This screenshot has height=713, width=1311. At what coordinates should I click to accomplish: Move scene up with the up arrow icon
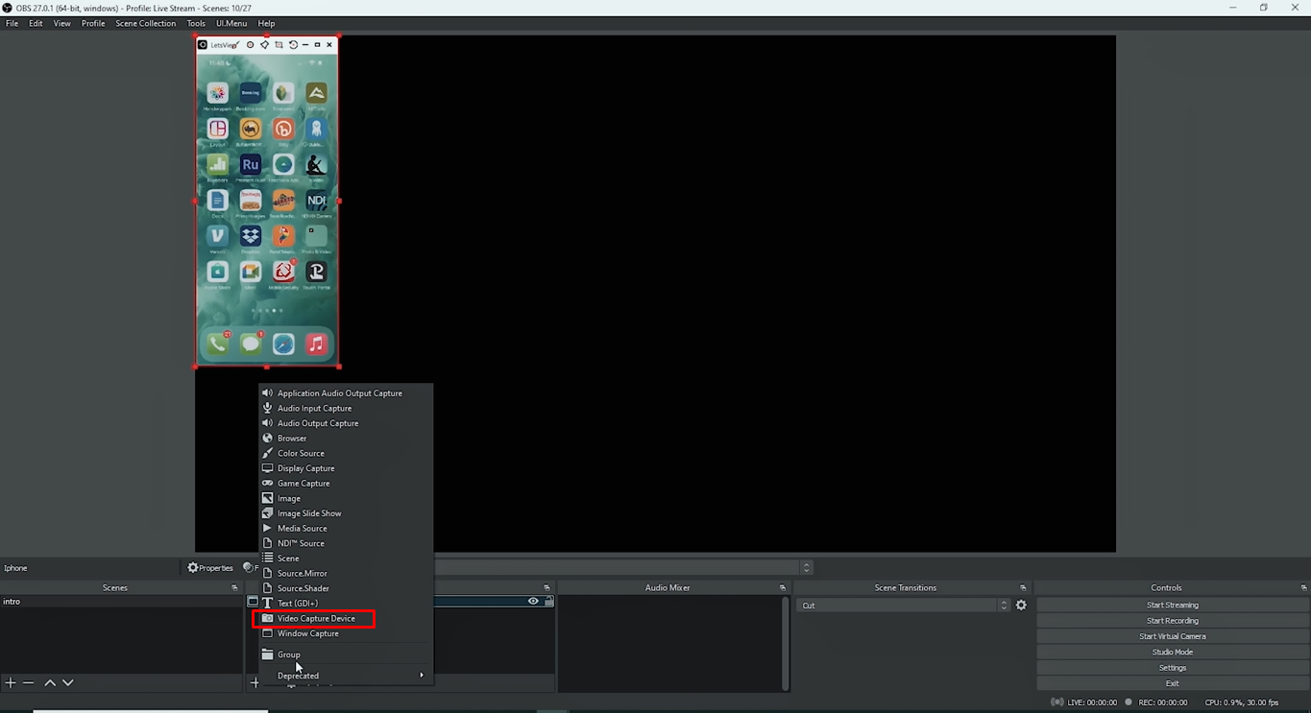50,682
